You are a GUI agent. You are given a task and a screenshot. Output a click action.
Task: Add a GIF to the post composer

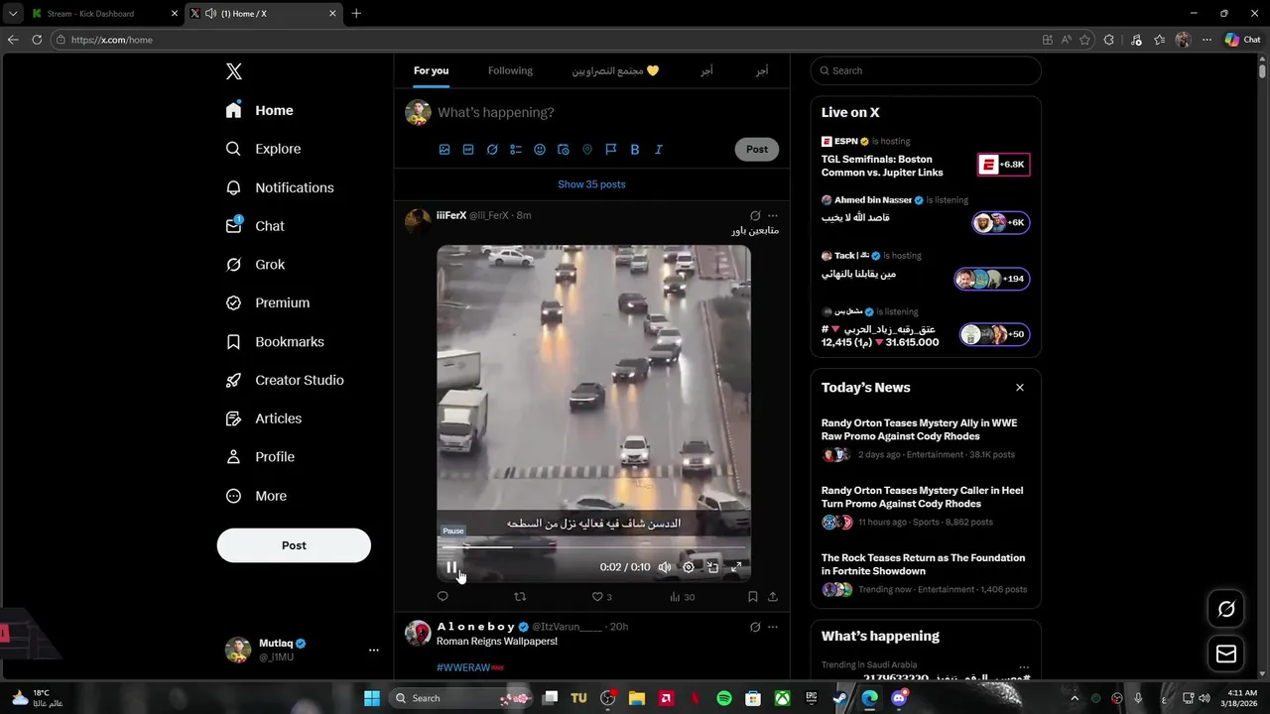coord(468,150)
